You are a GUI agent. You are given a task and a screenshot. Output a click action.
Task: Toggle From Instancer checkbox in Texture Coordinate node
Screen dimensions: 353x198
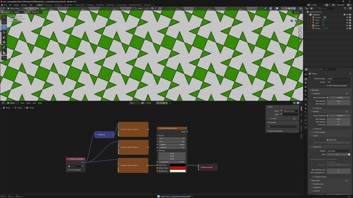click(68, 170)
